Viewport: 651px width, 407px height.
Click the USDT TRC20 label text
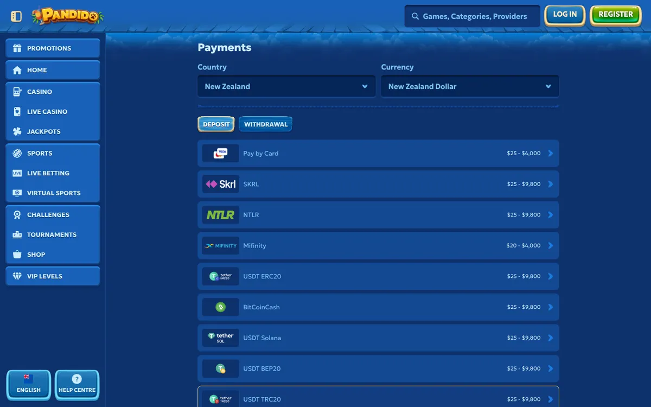pyautogui.click(x=262, y=399)
